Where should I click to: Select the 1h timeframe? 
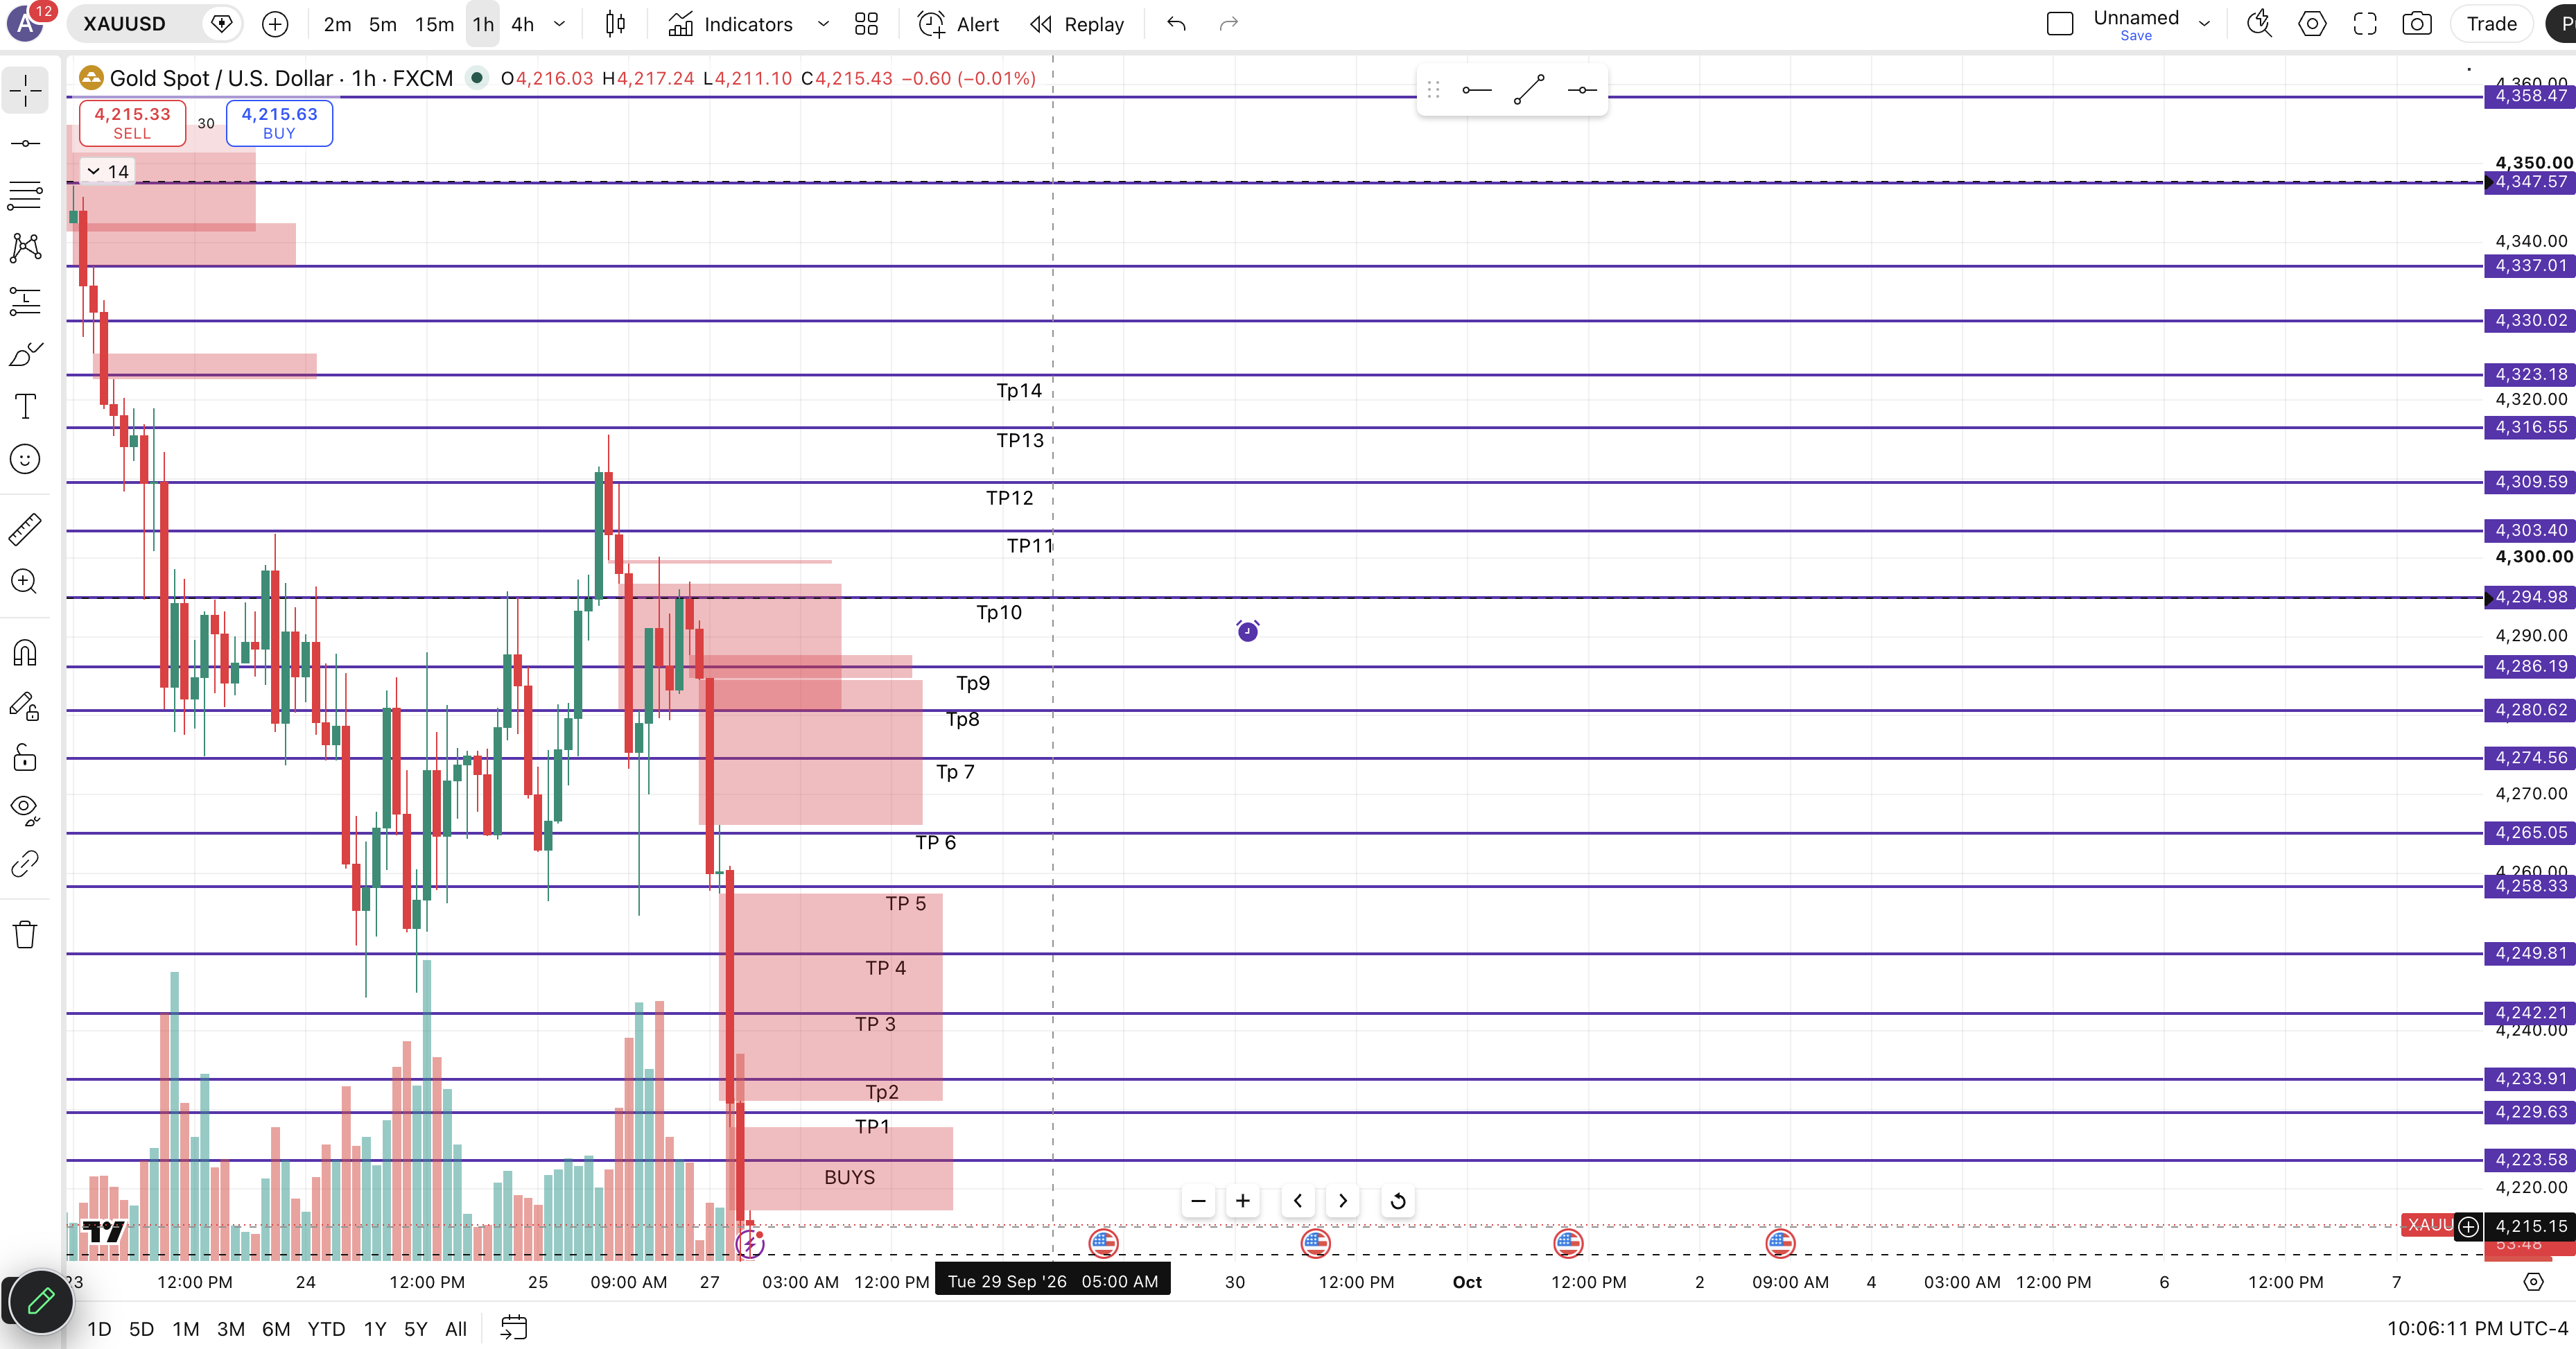point(483,24)
